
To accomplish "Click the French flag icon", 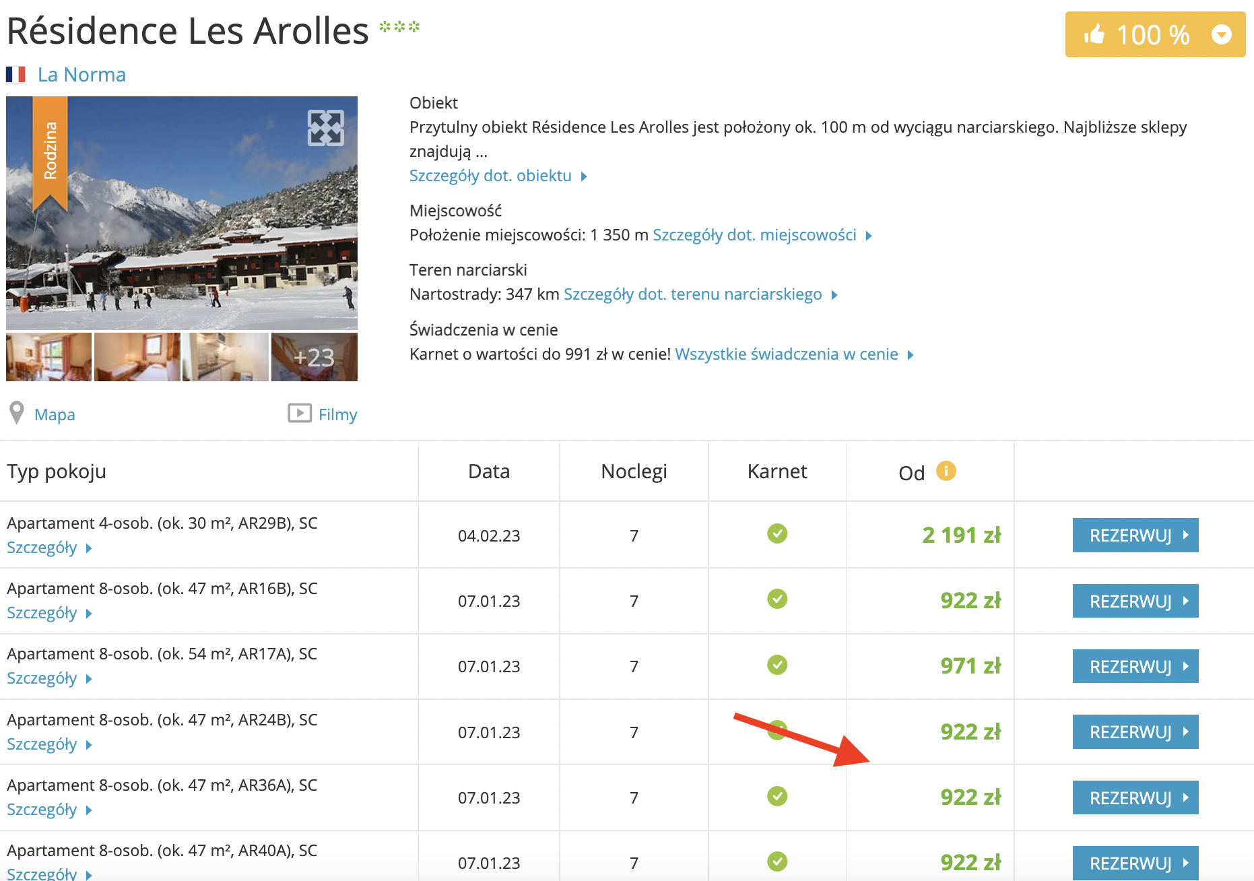I will click(15, 74).
